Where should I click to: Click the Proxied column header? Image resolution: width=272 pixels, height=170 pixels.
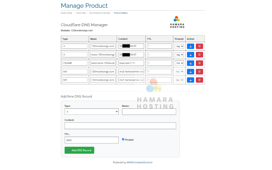point(179,39)
